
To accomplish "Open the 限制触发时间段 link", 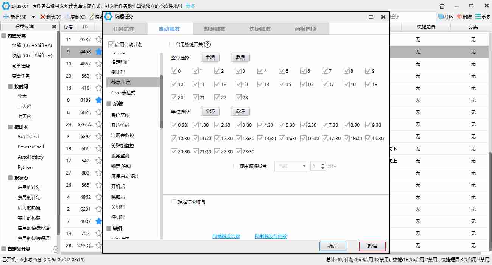I will (x=271, y=236).
